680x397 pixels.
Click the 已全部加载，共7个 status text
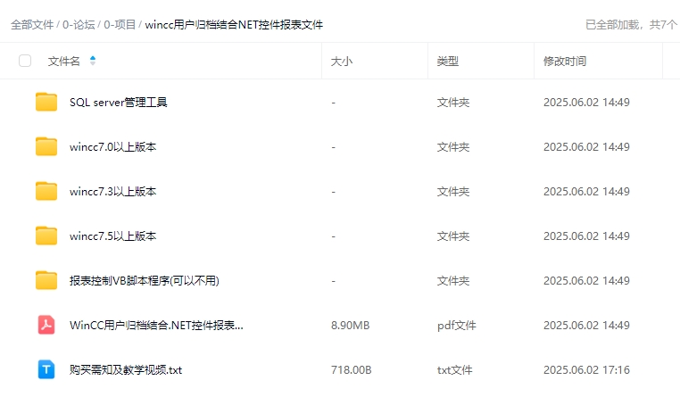pos(631,25)
